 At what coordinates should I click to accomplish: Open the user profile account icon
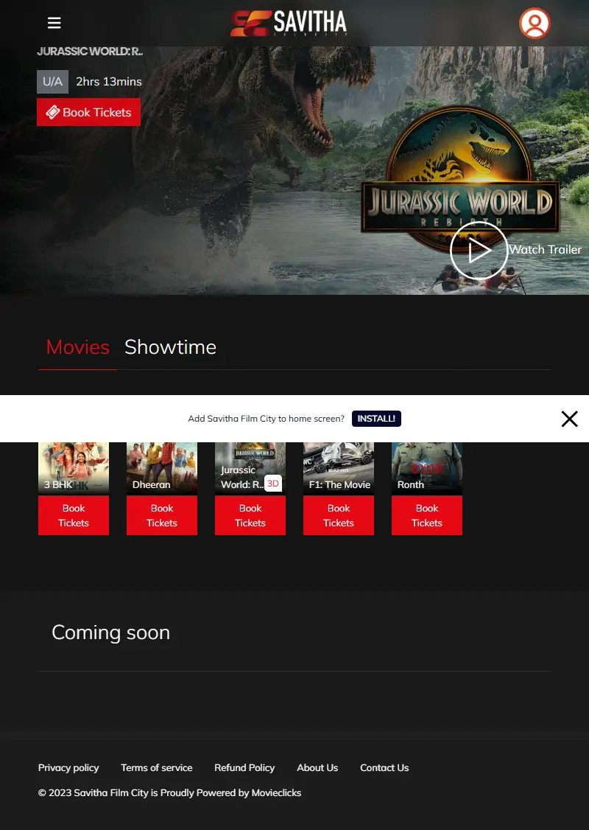(535, 24)
